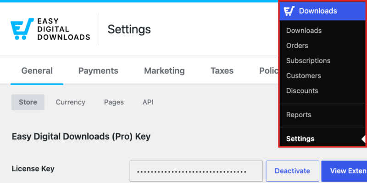The width and height of the screenshot is (367, 183).
Task: Open the Taxes tab
Action: pyautogui.click(x=222, y=70)
